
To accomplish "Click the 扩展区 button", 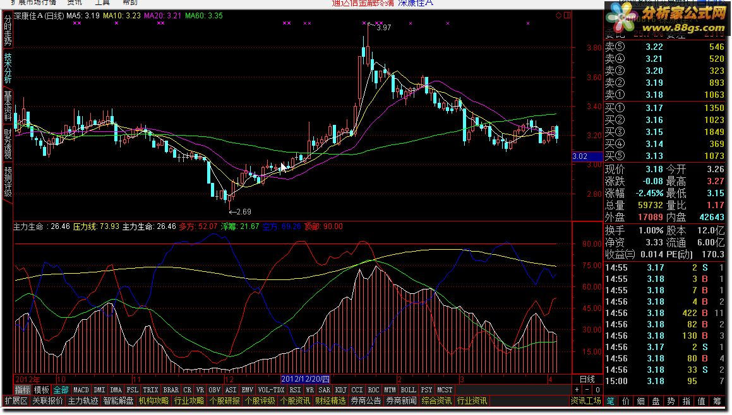I will [x=16, y=401].
